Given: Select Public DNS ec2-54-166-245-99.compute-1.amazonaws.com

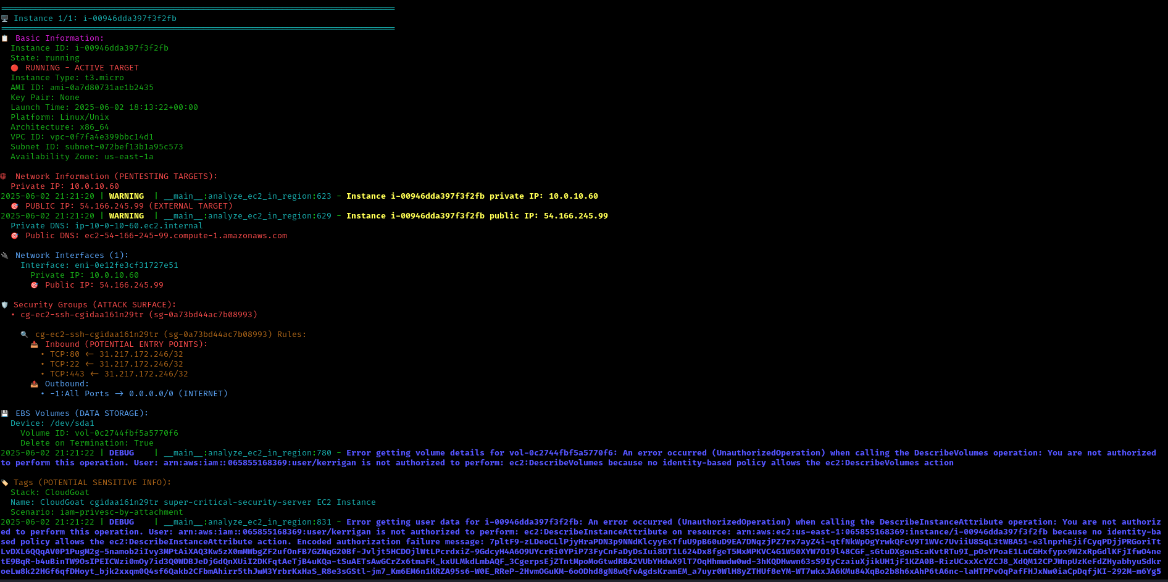Looking at the screenshot, I should click(156, 236).
